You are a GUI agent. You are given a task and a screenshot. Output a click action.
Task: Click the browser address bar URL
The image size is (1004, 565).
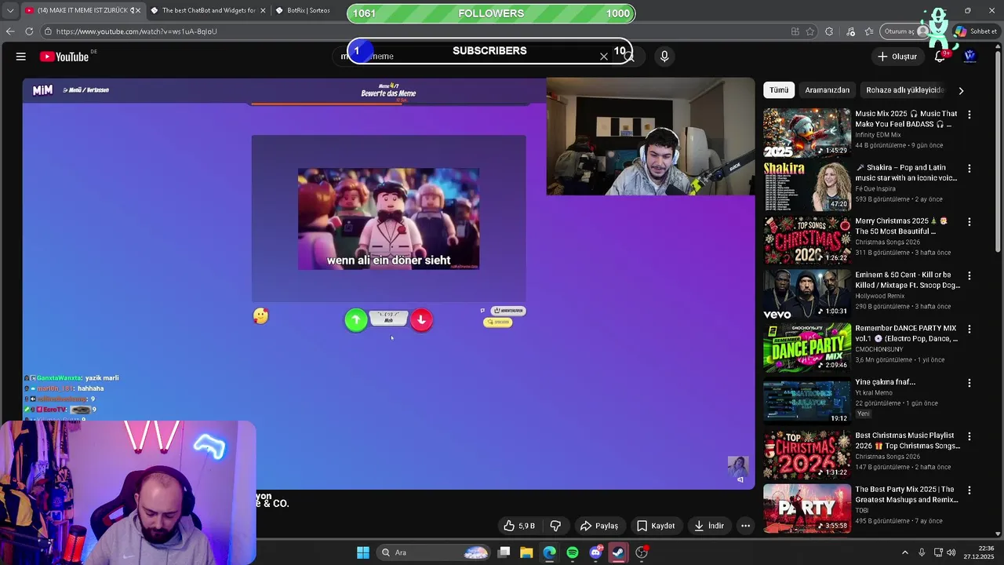pyautogui.click(x=136, y=31)
